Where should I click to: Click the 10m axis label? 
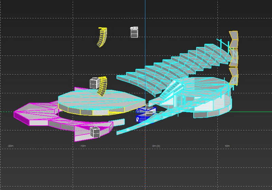[227, 146]
